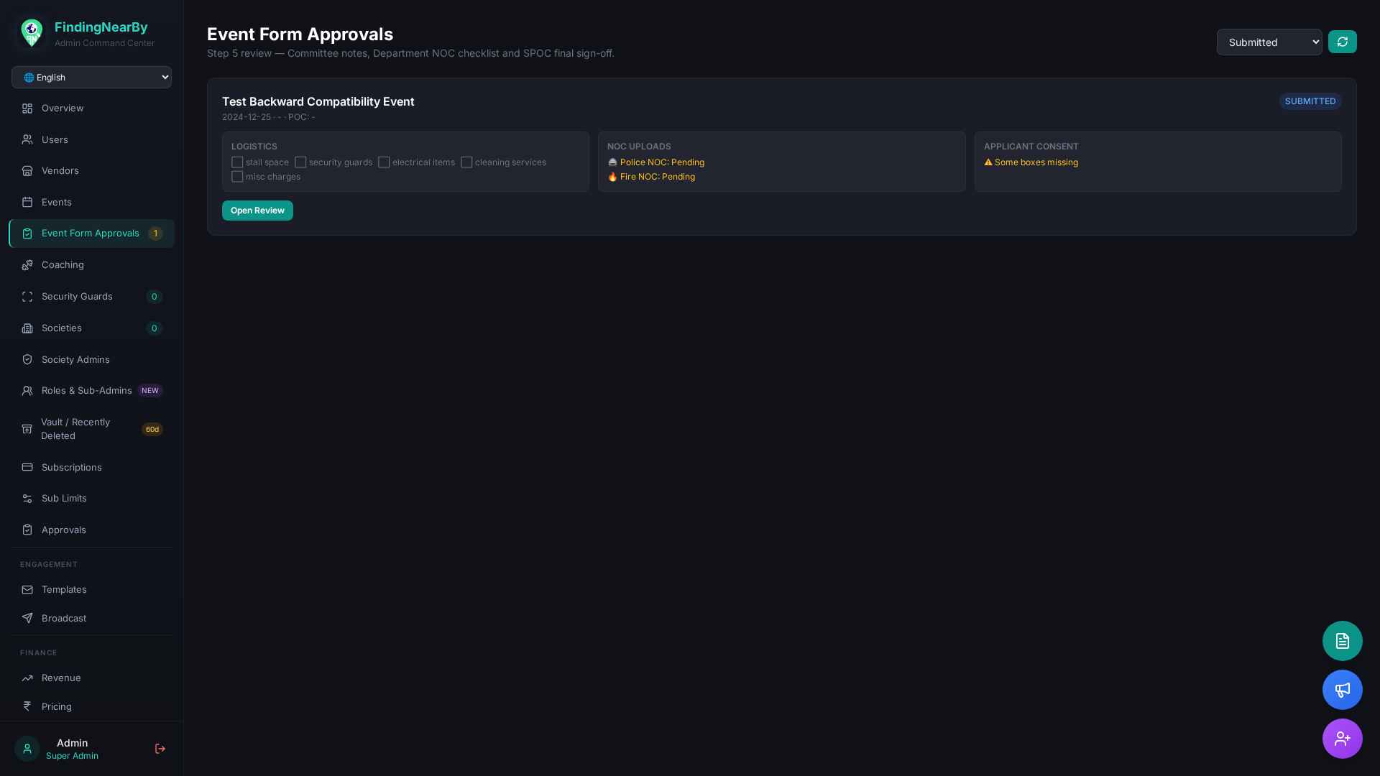The height and width of the screenshot is (776, 1380).
Task: Click the logout icon near Super Admin
Action: coord(160,749)
